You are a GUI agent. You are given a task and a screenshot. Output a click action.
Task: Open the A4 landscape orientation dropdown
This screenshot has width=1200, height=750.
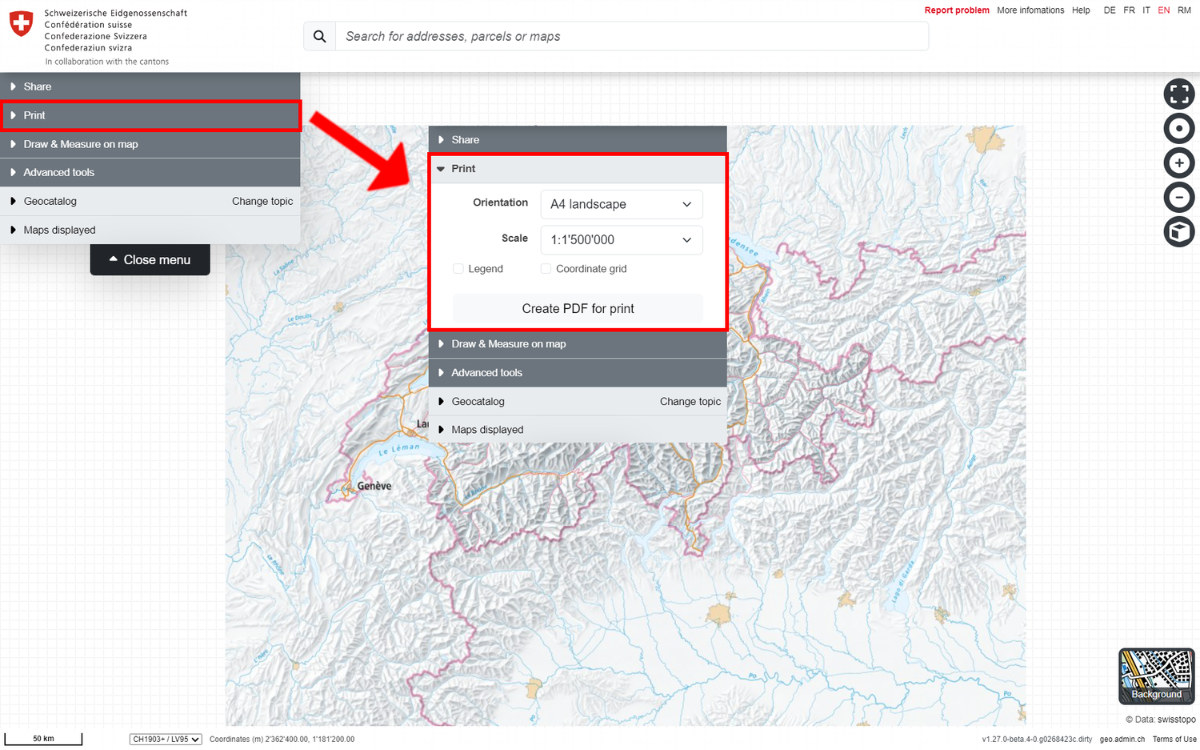(x=622, y=204)
